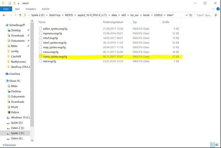Select file interf_sprites.engcfg
This screenshot has width=221, height=148.
pos(55,43)
